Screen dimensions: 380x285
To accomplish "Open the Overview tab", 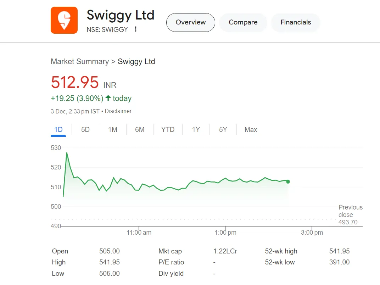I will (191, 22).
